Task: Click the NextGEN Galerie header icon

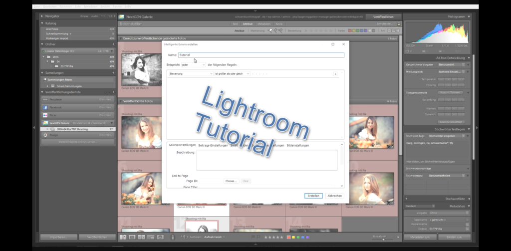Action: (x=121, y=17)
